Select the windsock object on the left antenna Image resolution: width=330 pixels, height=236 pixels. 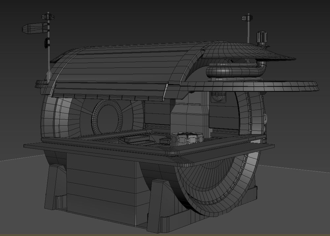35,28
